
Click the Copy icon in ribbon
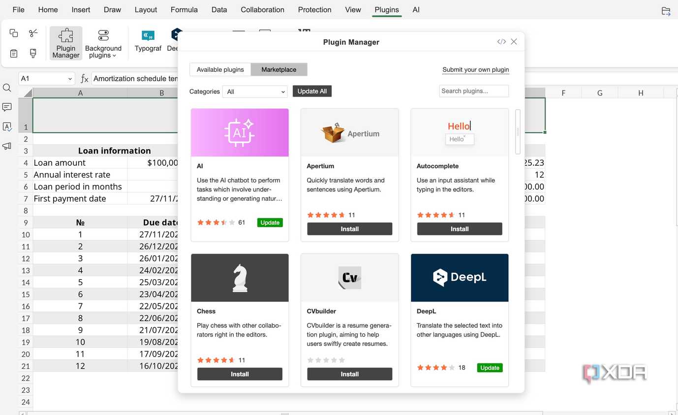[x=14, y=33]
